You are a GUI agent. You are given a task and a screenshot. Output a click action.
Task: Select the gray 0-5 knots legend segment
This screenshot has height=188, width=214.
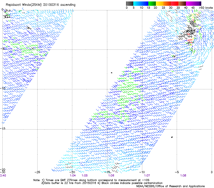pos(130,3)
